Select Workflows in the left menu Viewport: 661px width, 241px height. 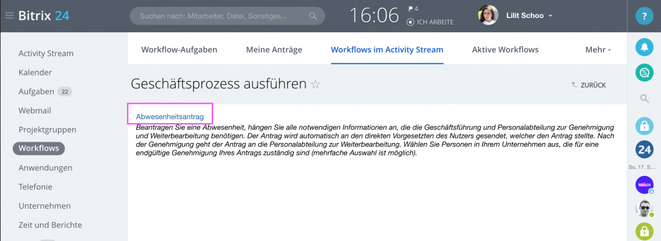(39, 148)
